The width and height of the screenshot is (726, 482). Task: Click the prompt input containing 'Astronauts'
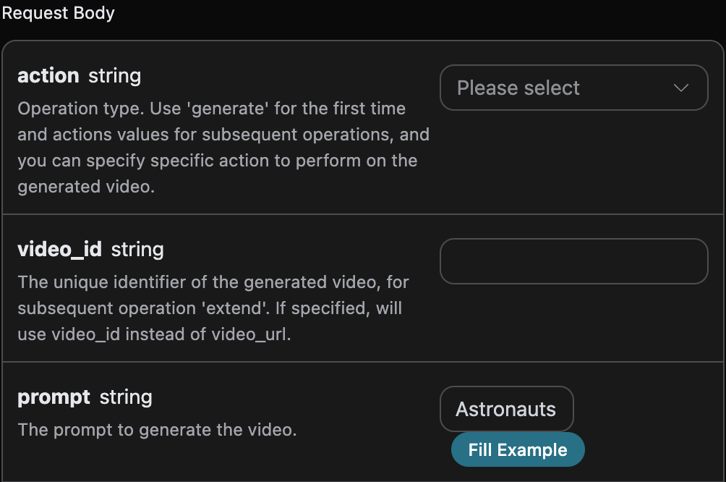(x=505, y=409)
